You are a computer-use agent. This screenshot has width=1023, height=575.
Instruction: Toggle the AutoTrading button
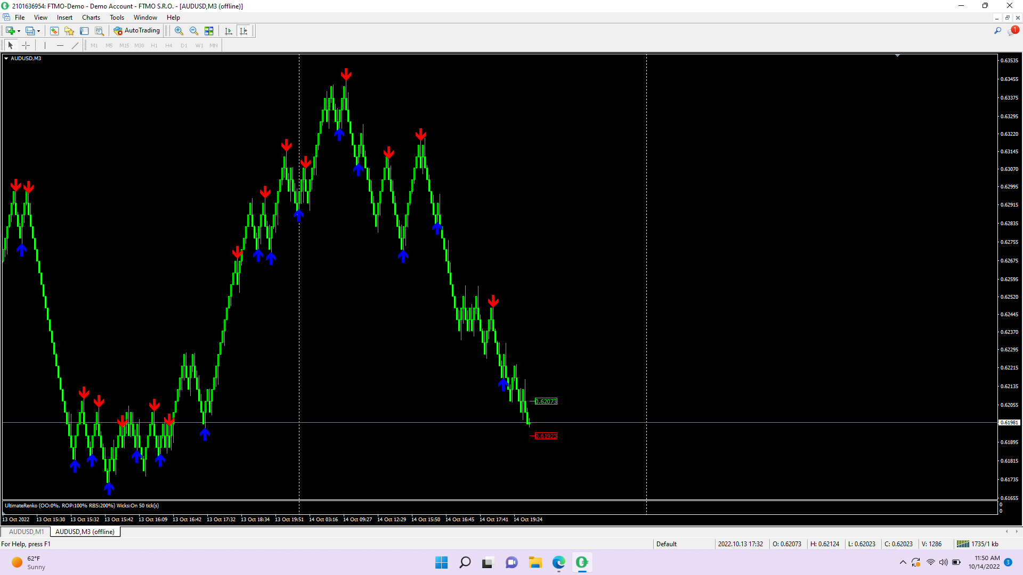point(137,31)
